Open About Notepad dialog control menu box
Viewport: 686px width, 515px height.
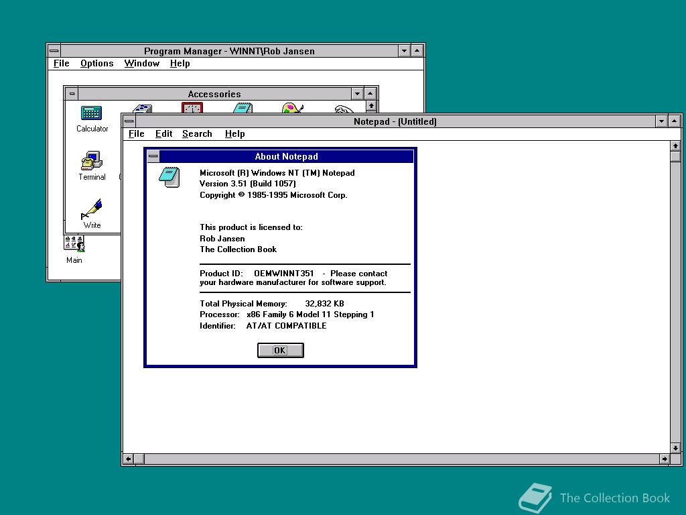(x=153, y=156)
